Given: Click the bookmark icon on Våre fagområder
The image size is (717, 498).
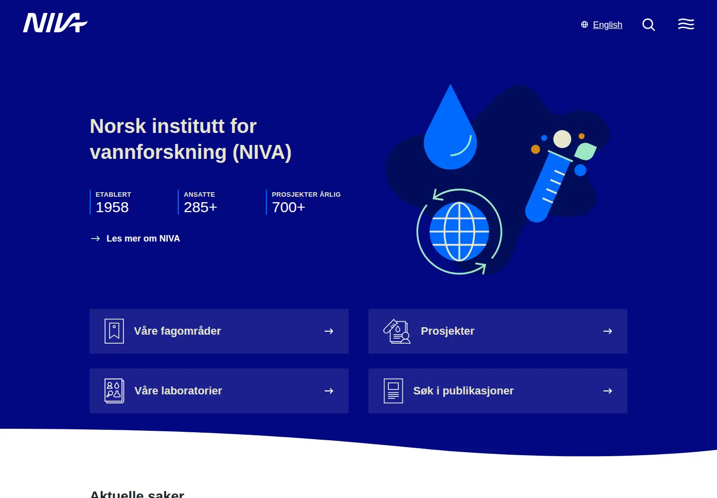Looking at the screenshot, I should (x=114, y=331).
